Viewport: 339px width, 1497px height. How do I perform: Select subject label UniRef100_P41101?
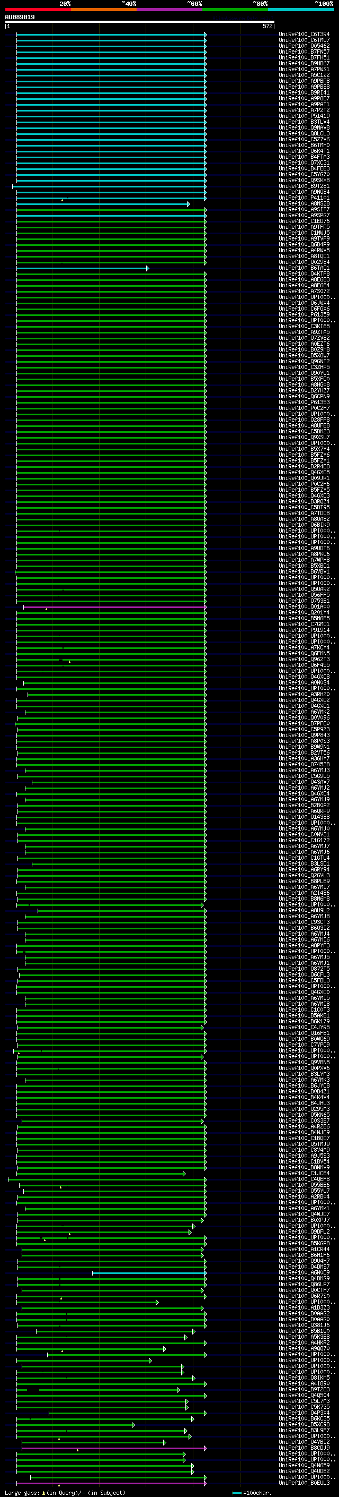click(x=304, y=198)
